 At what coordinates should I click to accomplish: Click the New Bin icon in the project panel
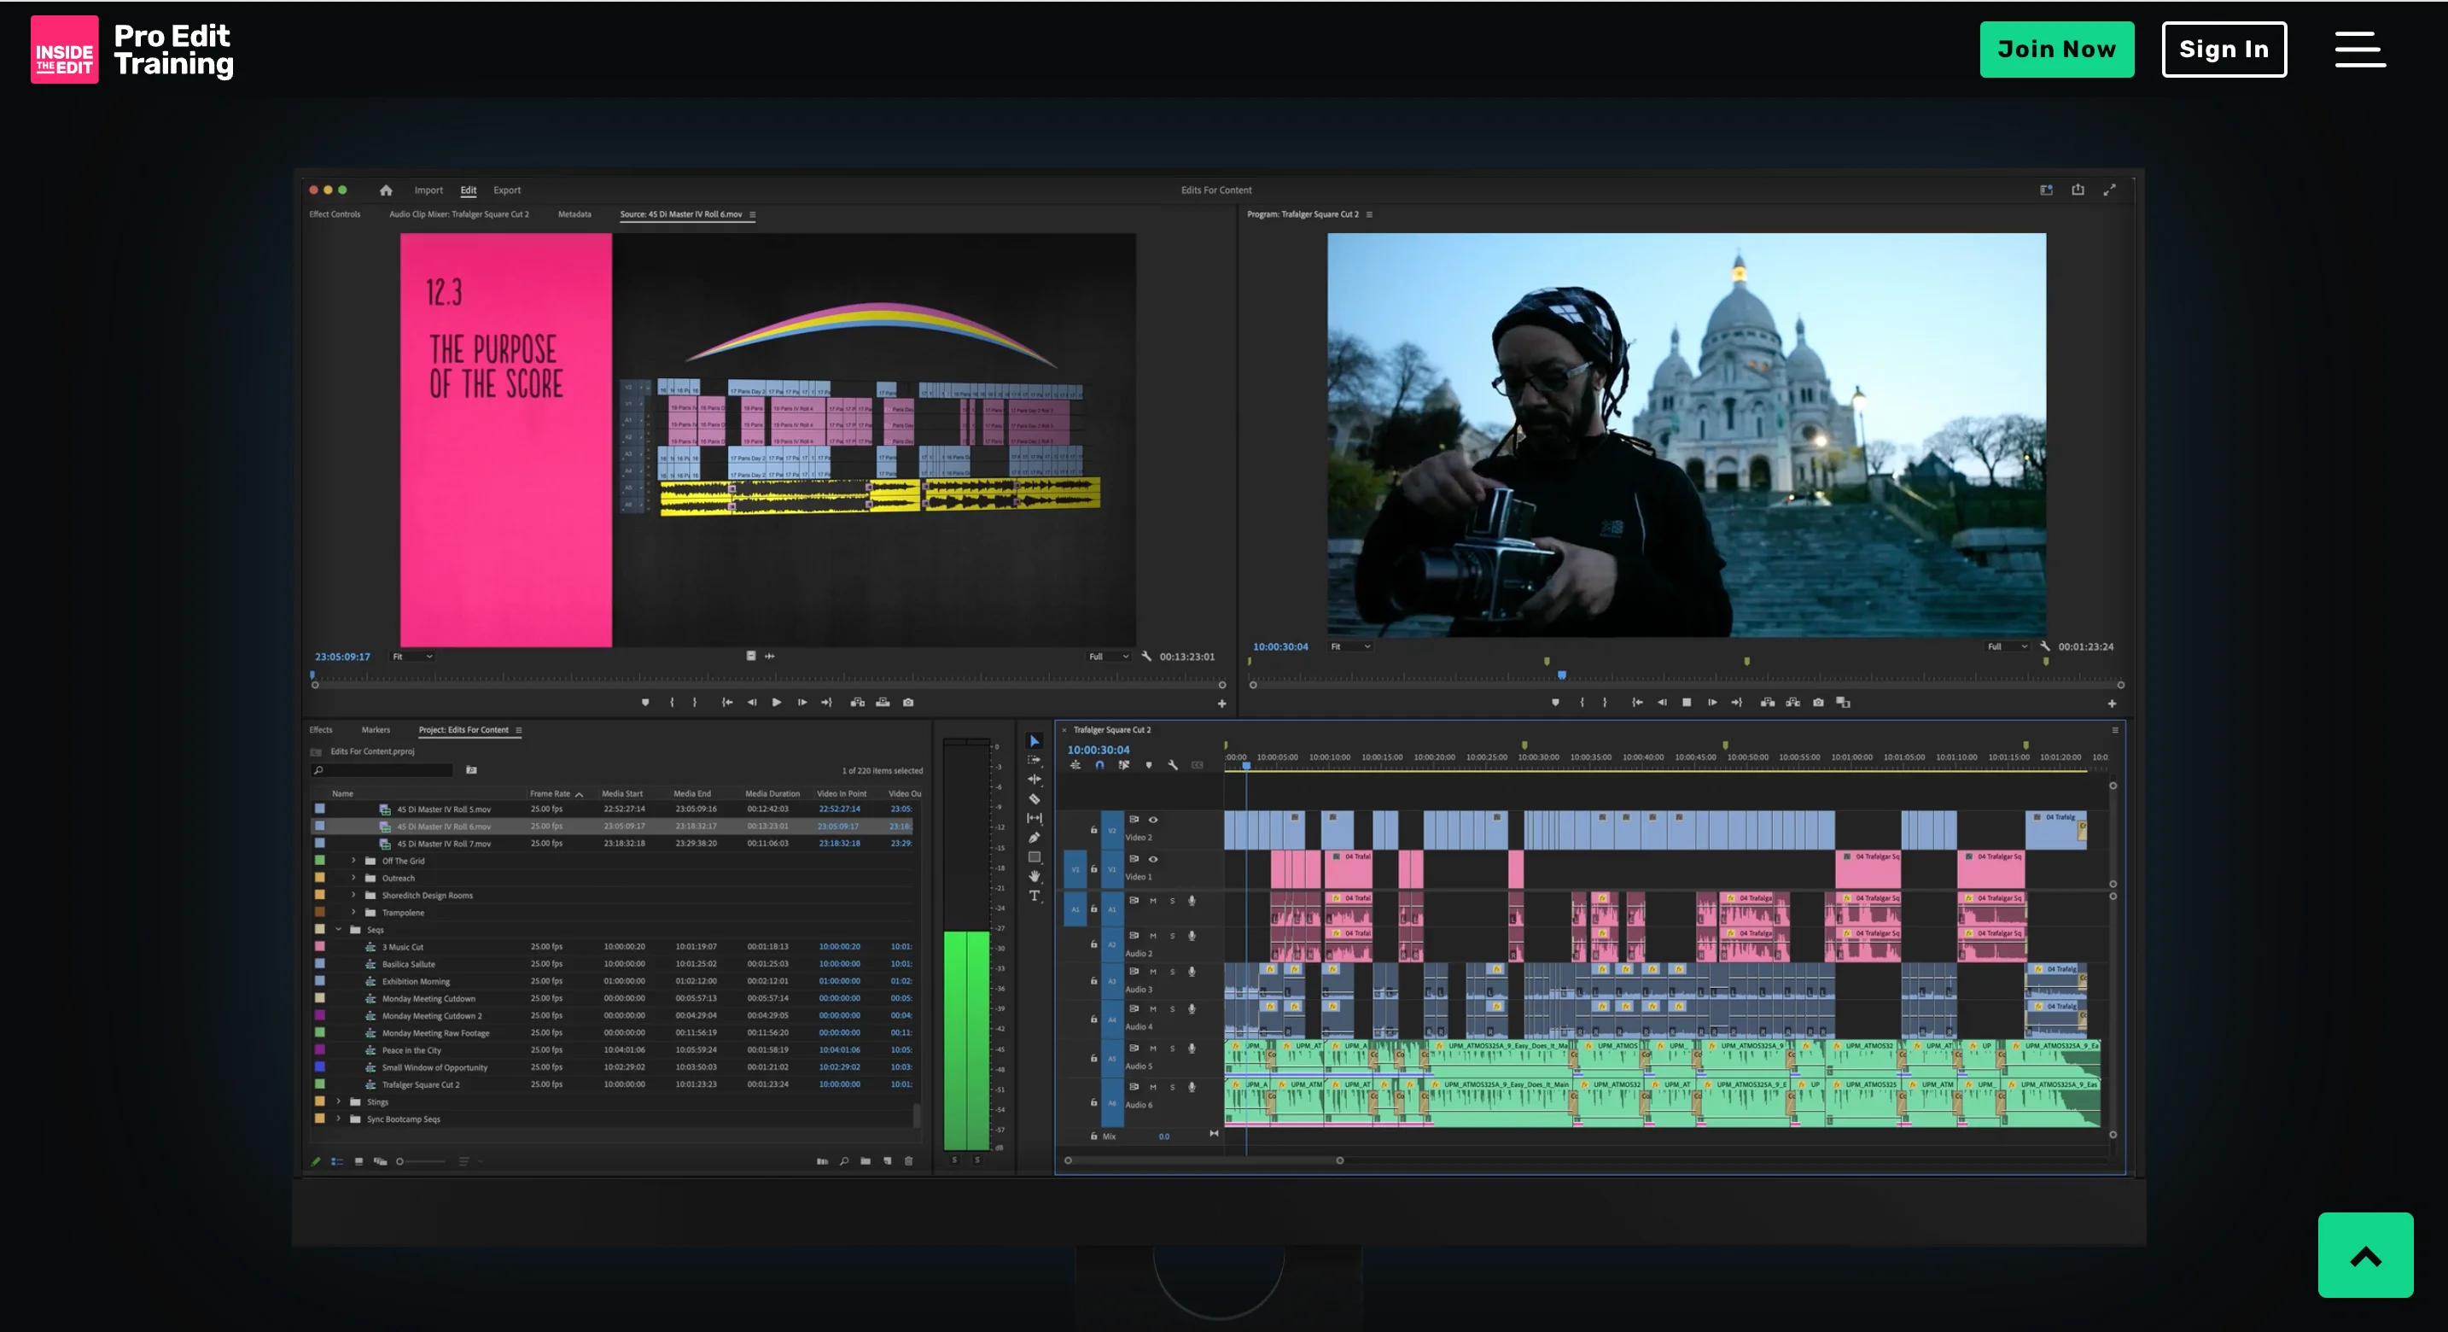click(x=867, y=1162)
